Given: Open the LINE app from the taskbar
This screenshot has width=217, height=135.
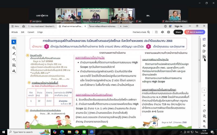Looking at the screenshot, I should pyautogui.click(x=84, y=132).
